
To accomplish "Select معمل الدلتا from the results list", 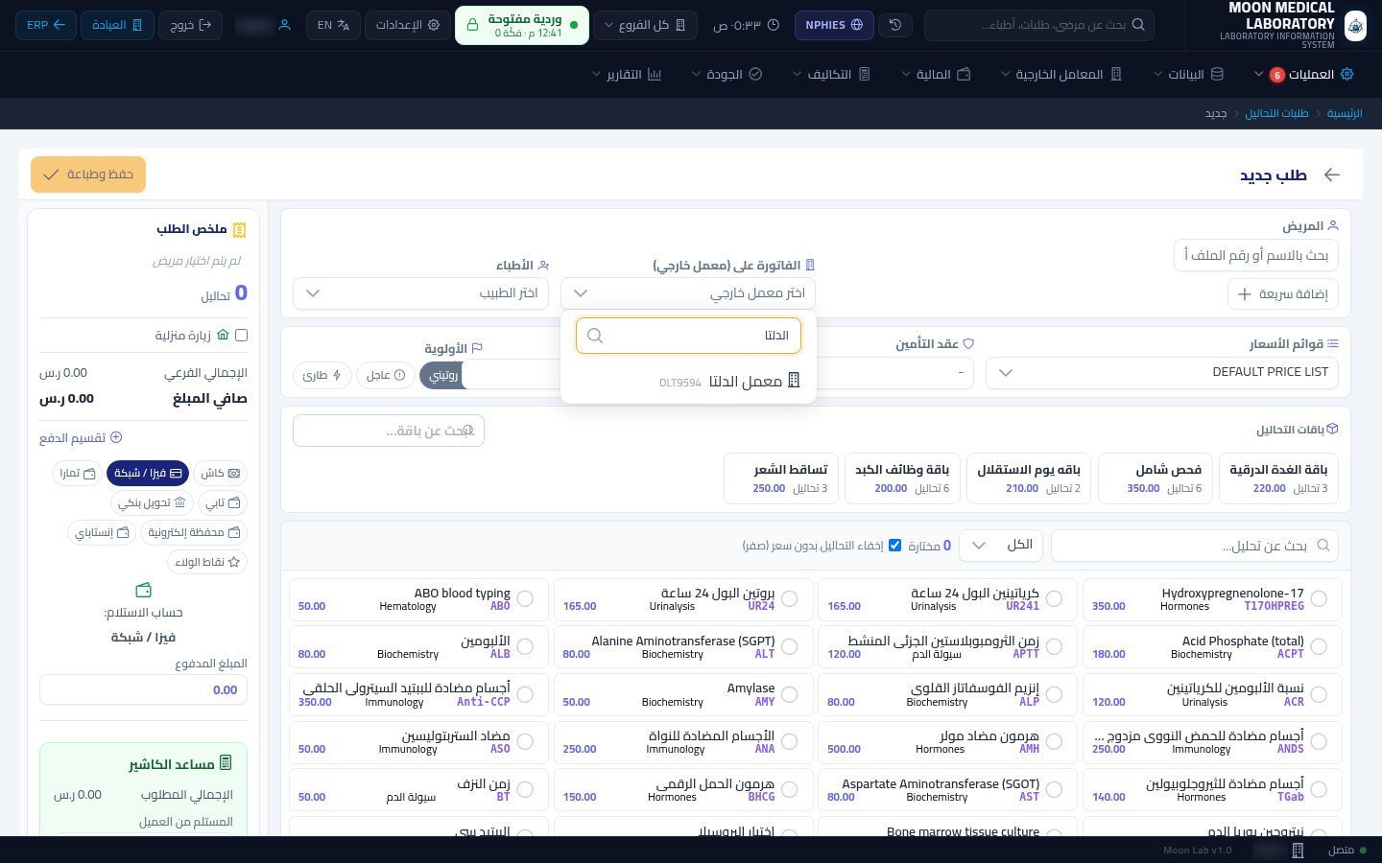I will coord(688,381).
